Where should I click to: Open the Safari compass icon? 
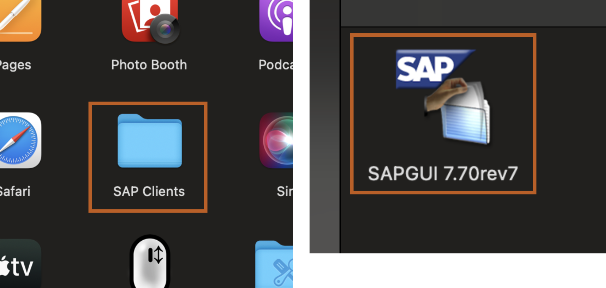click(19, 140)
